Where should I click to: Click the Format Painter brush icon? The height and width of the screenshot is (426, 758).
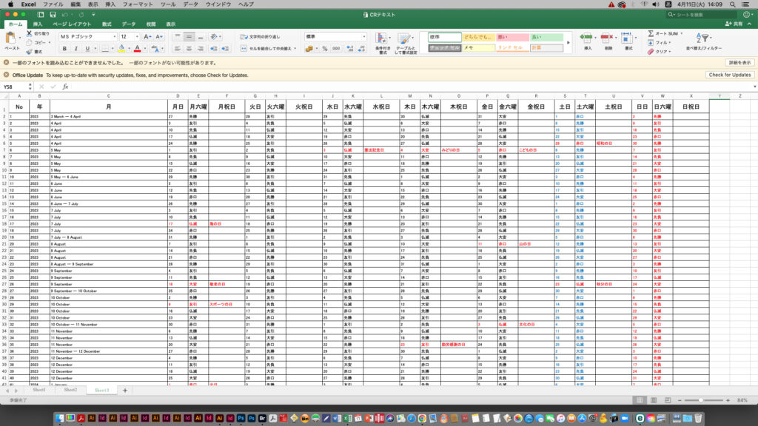(30, 52)
